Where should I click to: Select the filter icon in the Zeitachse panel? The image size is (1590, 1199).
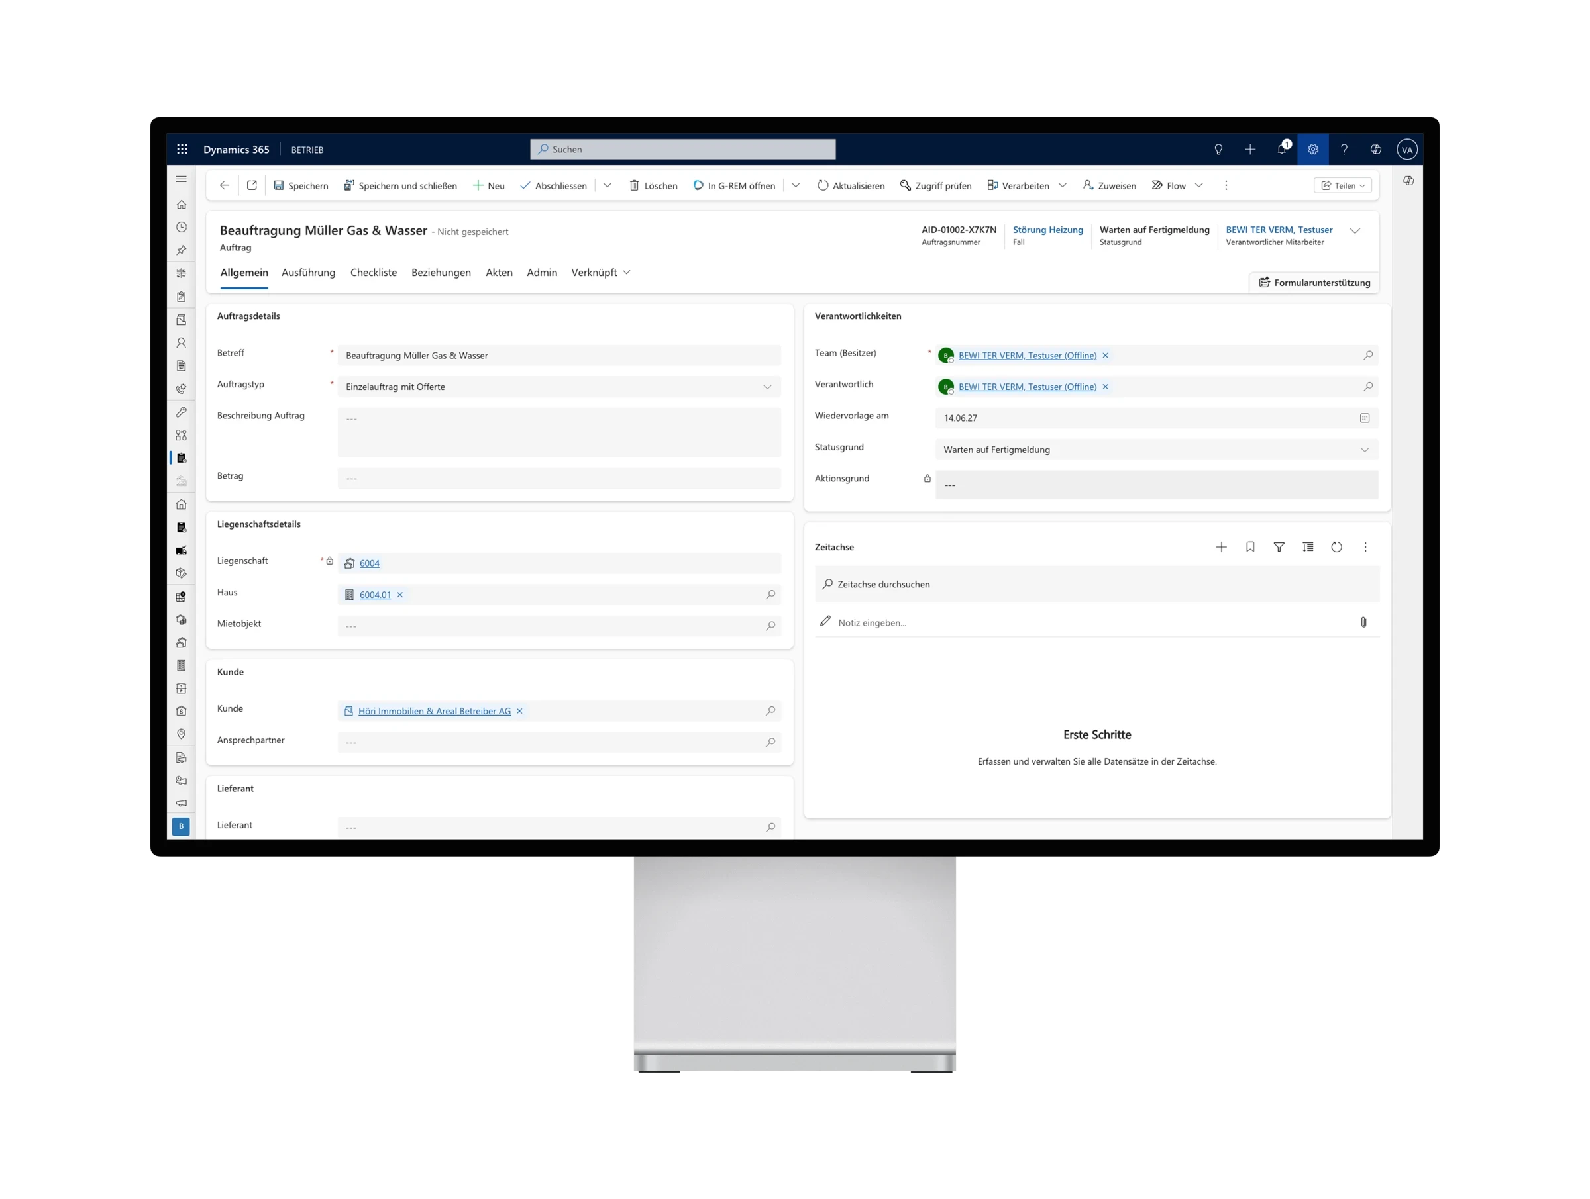(x=1279, y=547)
